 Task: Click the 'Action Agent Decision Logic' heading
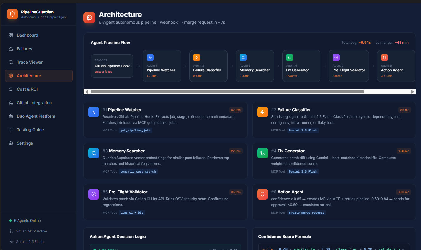coord(118,237)
